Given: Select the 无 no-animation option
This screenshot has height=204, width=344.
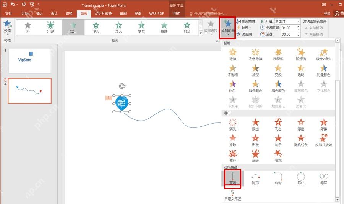Looking at the screenshot, I should 28,27.
